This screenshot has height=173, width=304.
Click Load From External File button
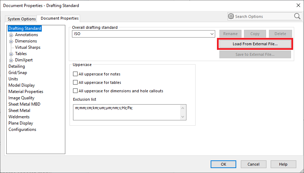255,44
